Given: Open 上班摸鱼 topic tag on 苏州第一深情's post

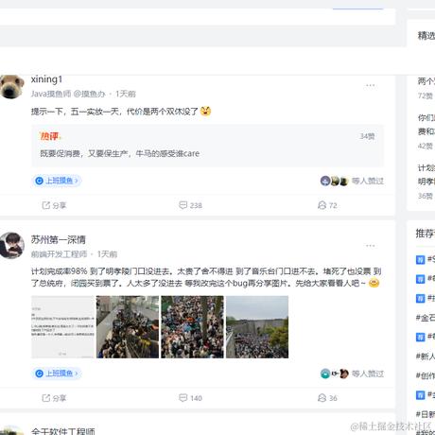Looking at the screenshot, I should click(x=57, y=374).
